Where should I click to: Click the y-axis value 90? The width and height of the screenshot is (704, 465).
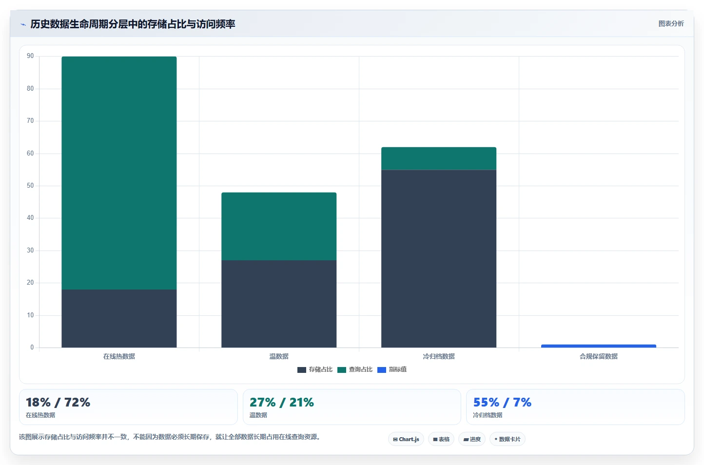30,56
